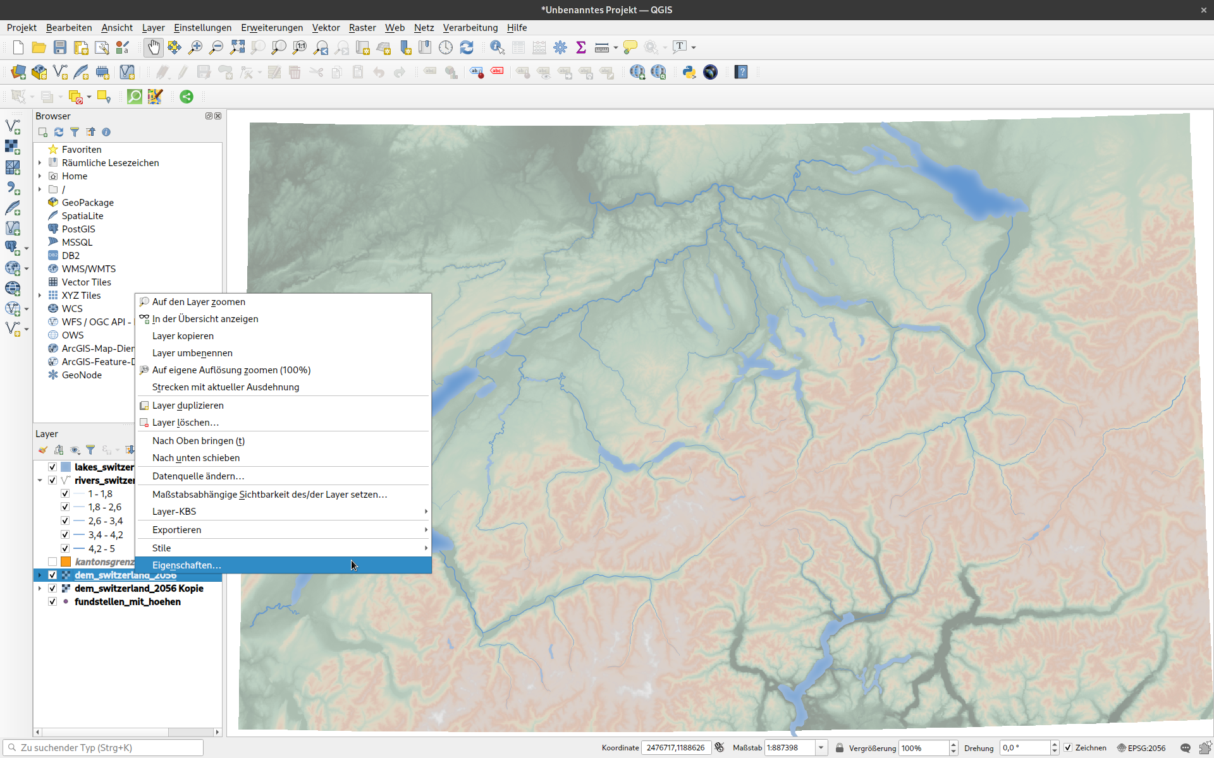Image resolution: width=1214 pixels, height=758 pixels.
Task: Select Layer duplizieren from context menu
Action: 188,406
